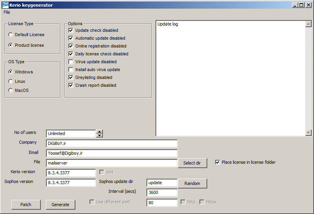Enable Install auto virus update checkbox
This screenshot has height=214, width=314.
(x=71, y=70)
